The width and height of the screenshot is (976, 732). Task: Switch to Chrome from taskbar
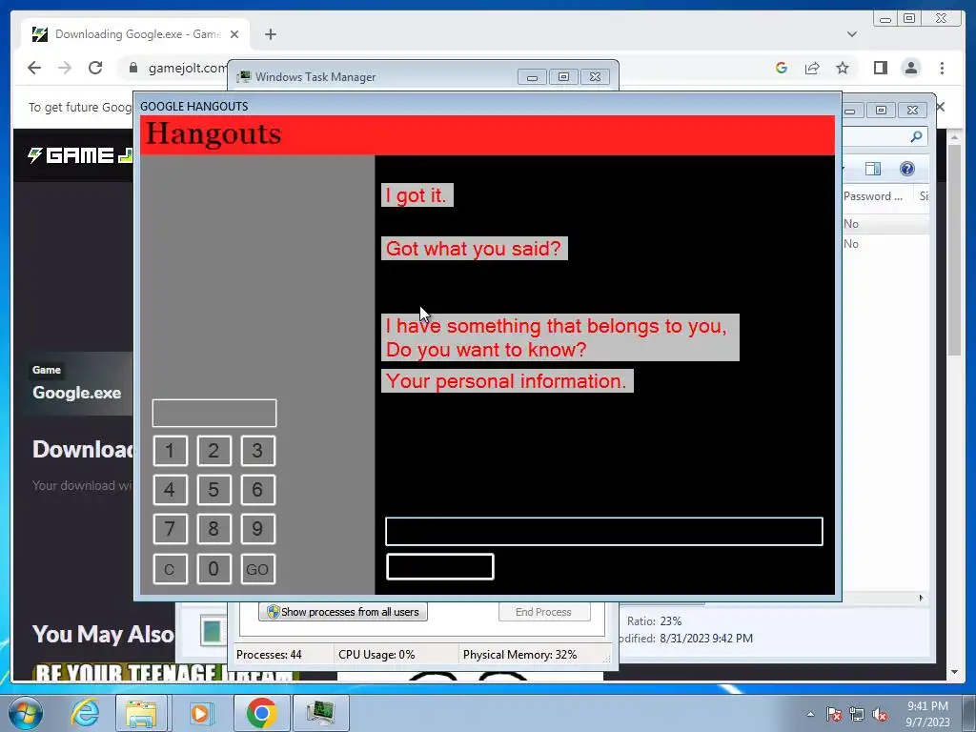pyautogui.click(x=261, y=713)
